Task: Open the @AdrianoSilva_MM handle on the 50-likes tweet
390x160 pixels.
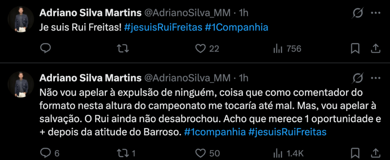Action: 187,78
